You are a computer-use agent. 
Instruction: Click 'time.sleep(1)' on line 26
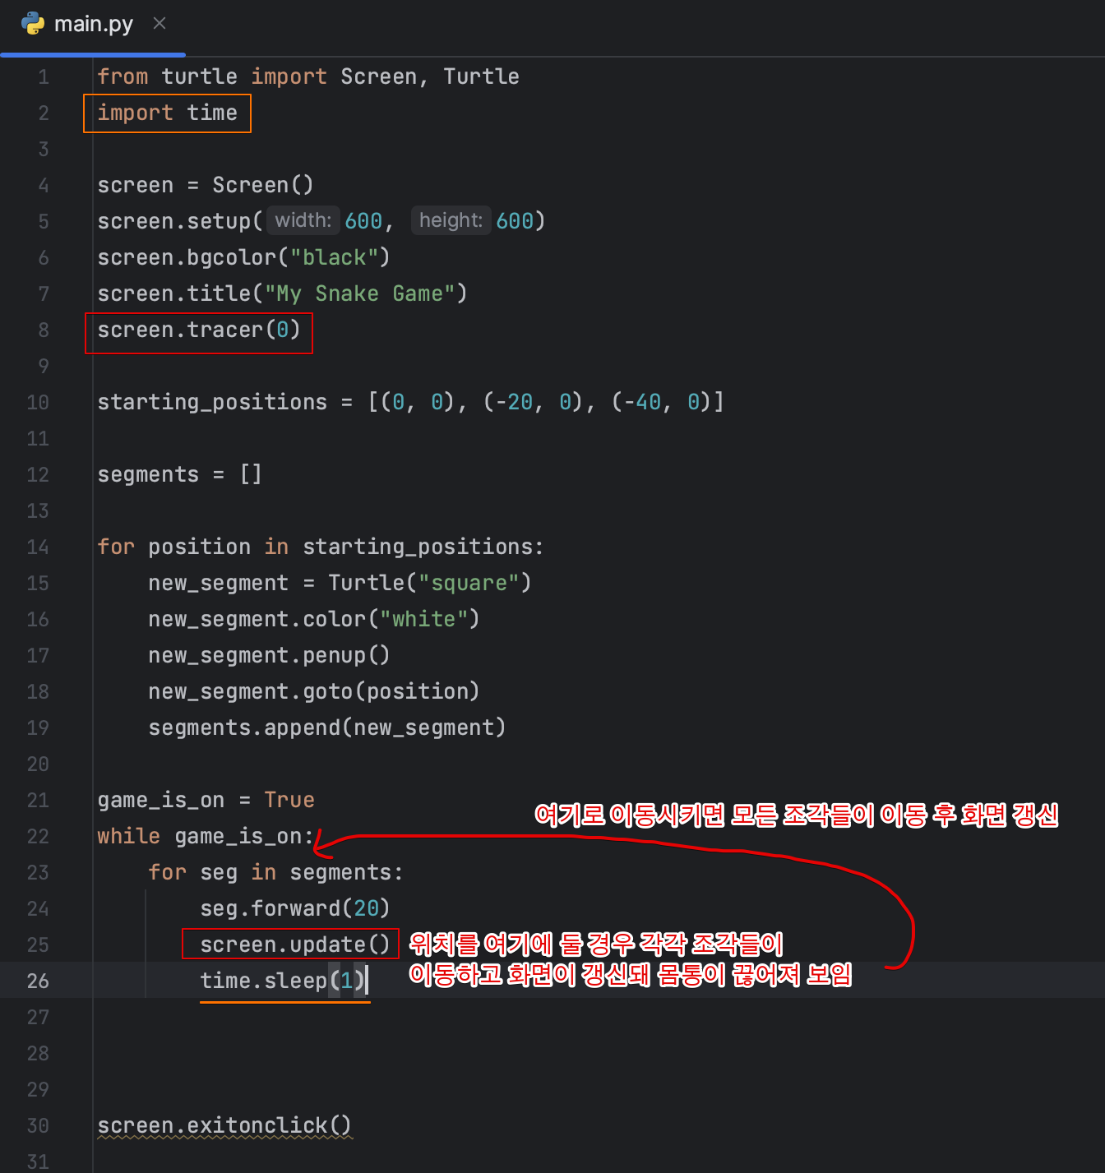click(x=282, y=981)
